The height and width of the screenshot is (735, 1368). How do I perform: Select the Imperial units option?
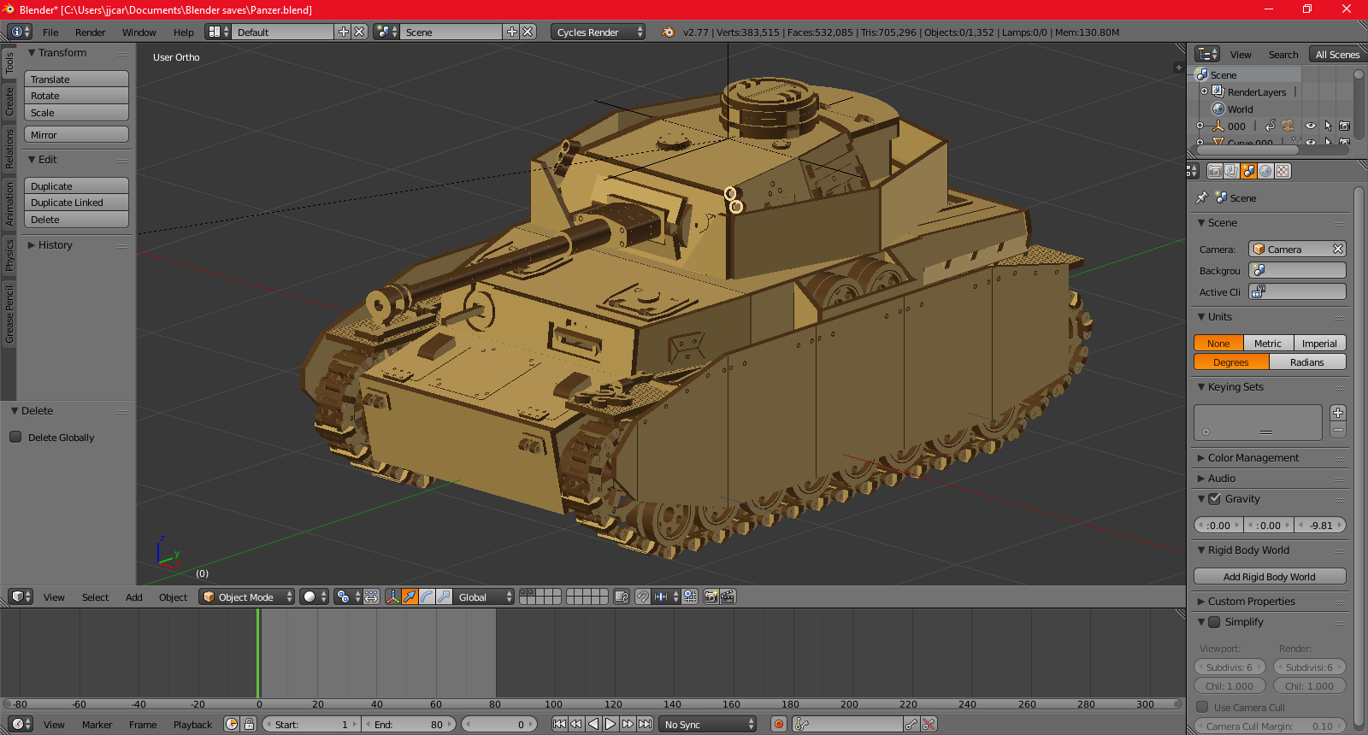pos(1319,343)
